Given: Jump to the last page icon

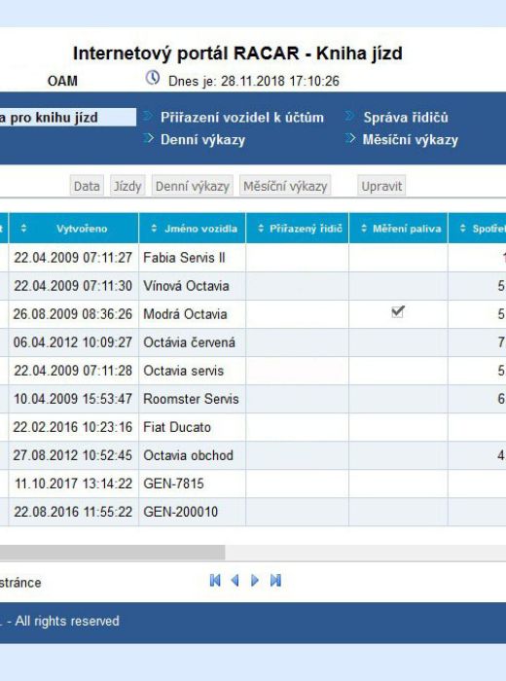Looking at the screenshot, I should coord(275,580).
